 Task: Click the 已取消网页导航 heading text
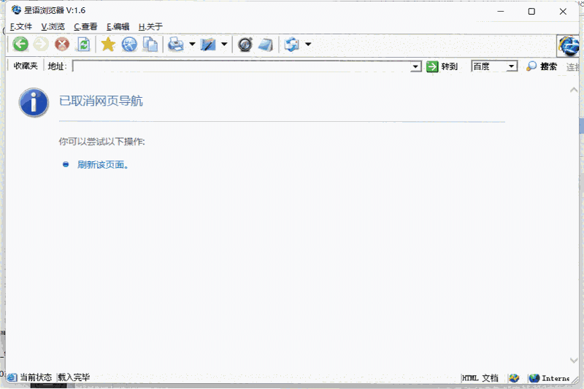(x=101, y=101)
